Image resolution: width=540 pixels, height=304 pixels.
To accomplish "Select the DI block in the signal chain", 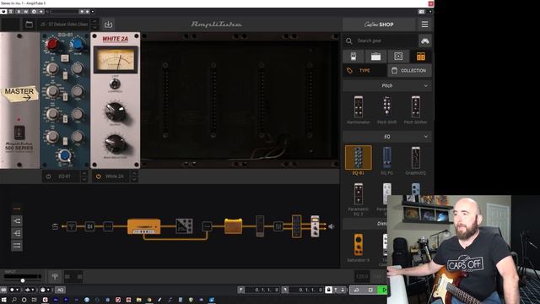I will pos(89,226).
